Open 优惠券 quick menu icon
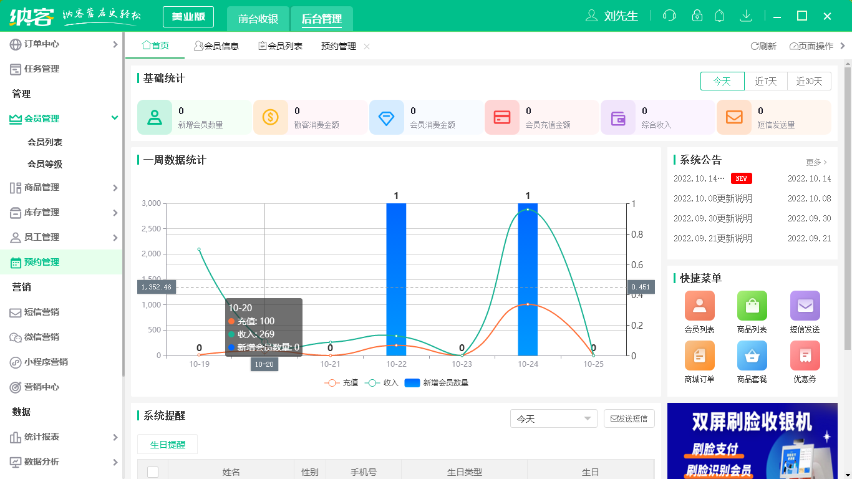Screen dimensions: 852x479 pos(805,356)
